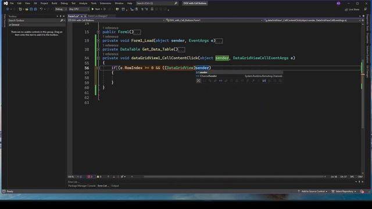Collapse the General group in Toolbox

coord(10,24)
